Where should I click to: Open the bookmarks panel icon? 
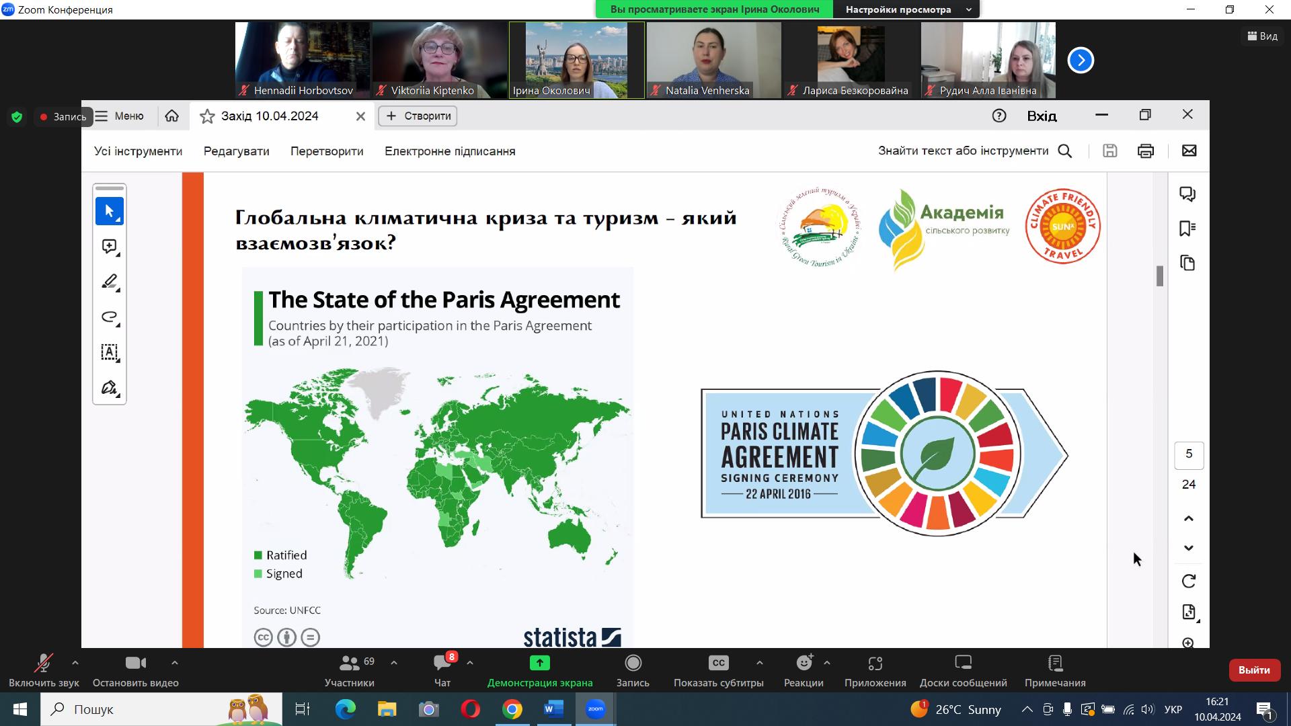1187,229
